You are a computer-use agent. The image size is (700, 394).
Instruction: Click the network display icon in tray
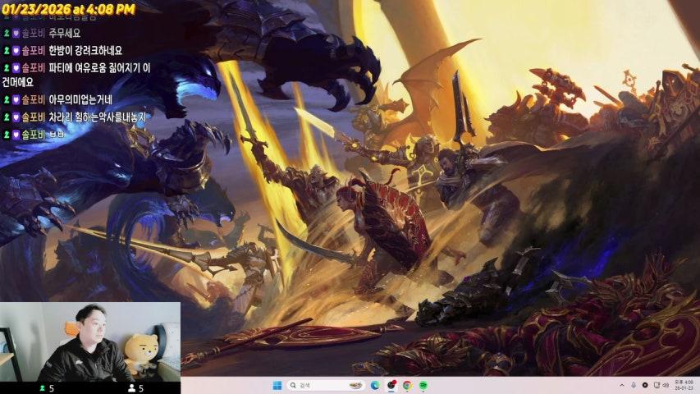(x=656, y=385)
